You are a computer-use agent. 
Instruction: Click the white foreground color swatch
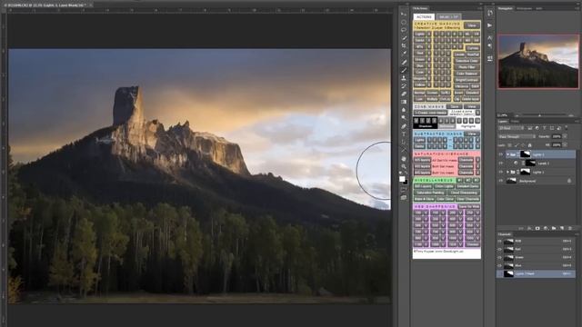click(402, 179)
